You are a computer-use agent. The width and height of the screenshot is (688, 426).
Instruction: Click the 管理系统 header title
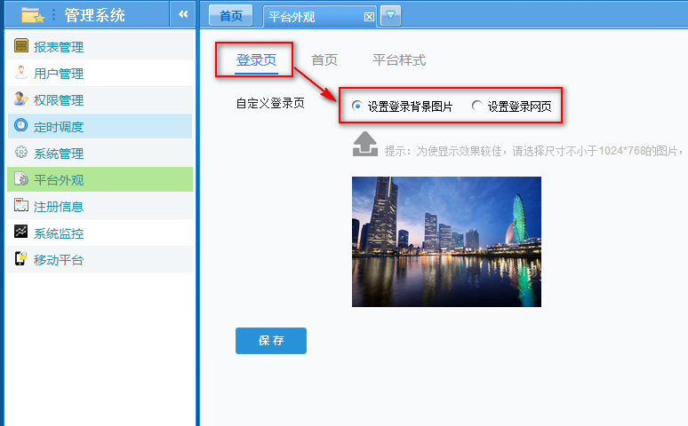click(x=95, y=15)
